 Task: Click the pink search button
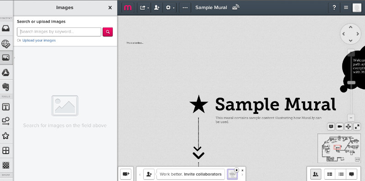pos(108,32)
